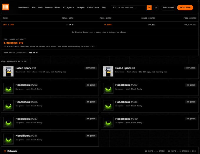Click IN QUEUE badge on HoodBlockz #335
Viewport: 200px width, 154px height.
91,102
